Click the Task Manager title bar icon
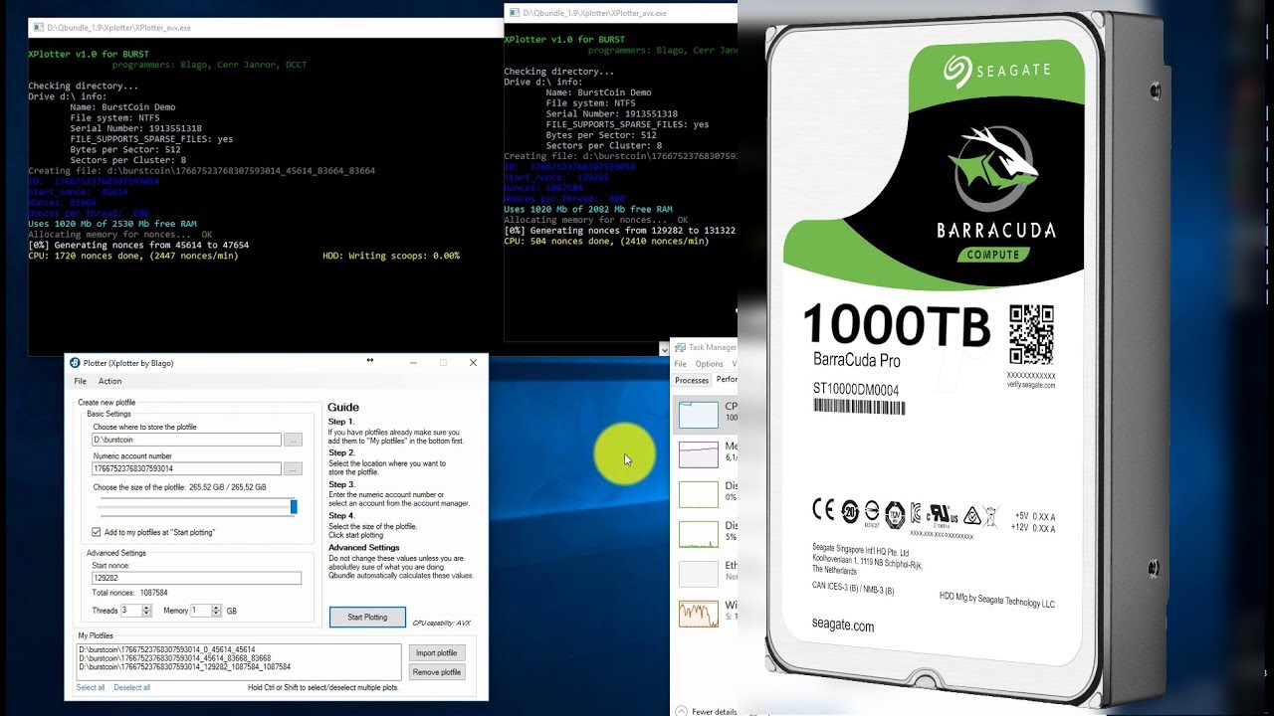Screen dimensions: 1274x716 click(680, 347)
